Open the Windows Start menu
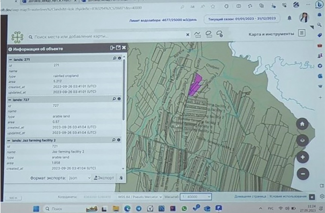 coord(35,209)
